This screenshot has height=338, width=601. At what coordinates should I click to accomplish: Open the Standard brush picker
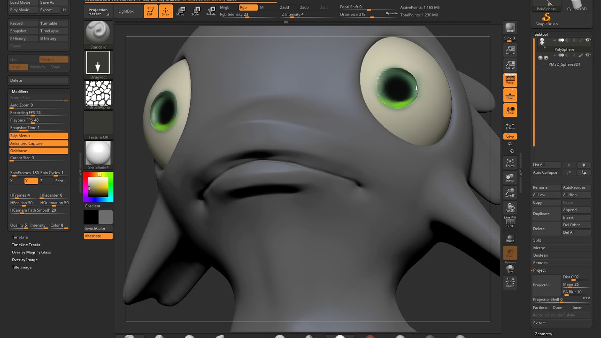[x=98, y=35]
